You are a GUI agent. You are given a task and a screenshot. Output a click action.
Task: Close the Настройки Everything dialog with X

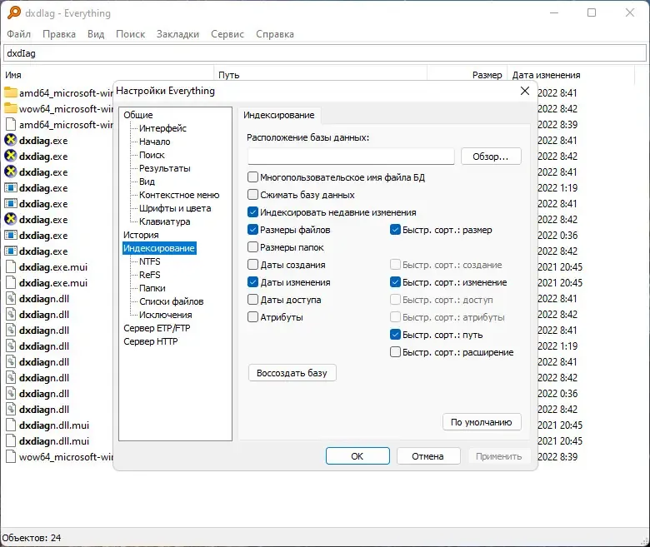click(525, 91)
